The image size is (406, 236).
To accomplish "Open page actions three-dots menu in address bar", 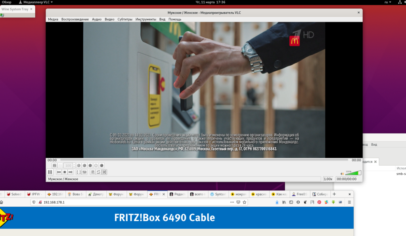I will tap(232, 202).
